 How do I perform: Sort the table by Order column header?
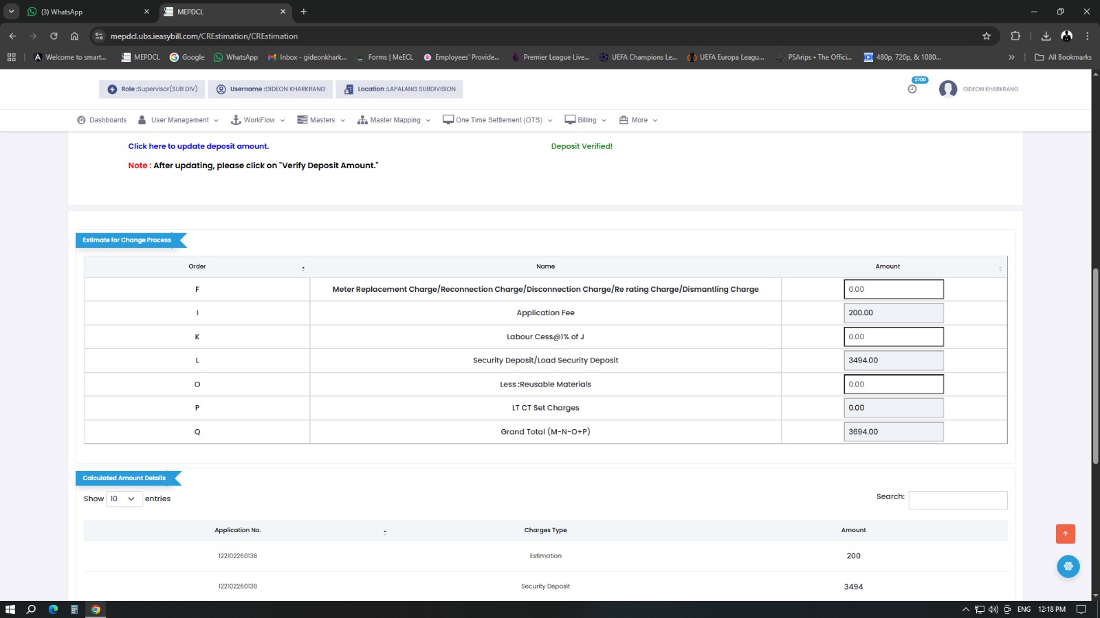point(197,266)
